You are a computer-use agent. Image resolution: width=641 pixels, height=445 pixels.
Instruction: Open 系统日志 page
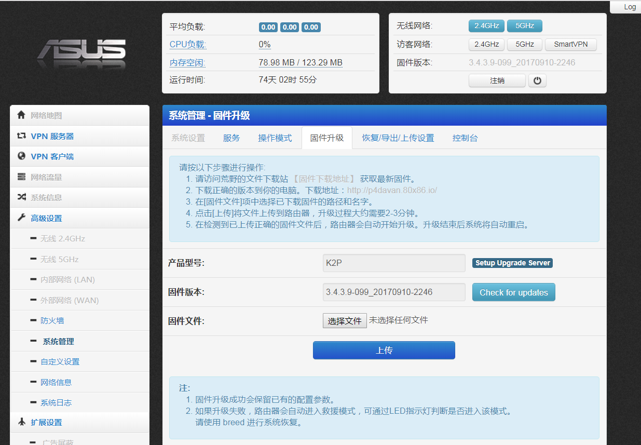coord(79,402)
